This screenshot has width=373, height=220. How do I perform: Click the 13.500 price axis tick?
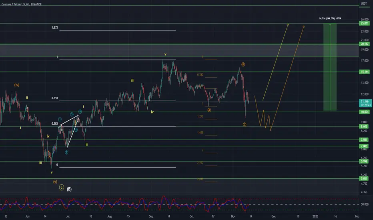click(x=365, y=83)
